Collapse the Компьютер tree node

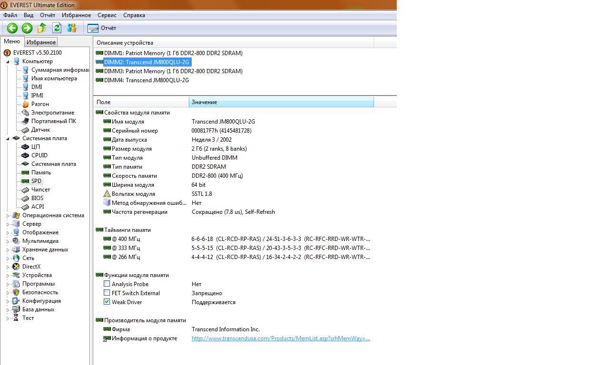click(8, 61)
